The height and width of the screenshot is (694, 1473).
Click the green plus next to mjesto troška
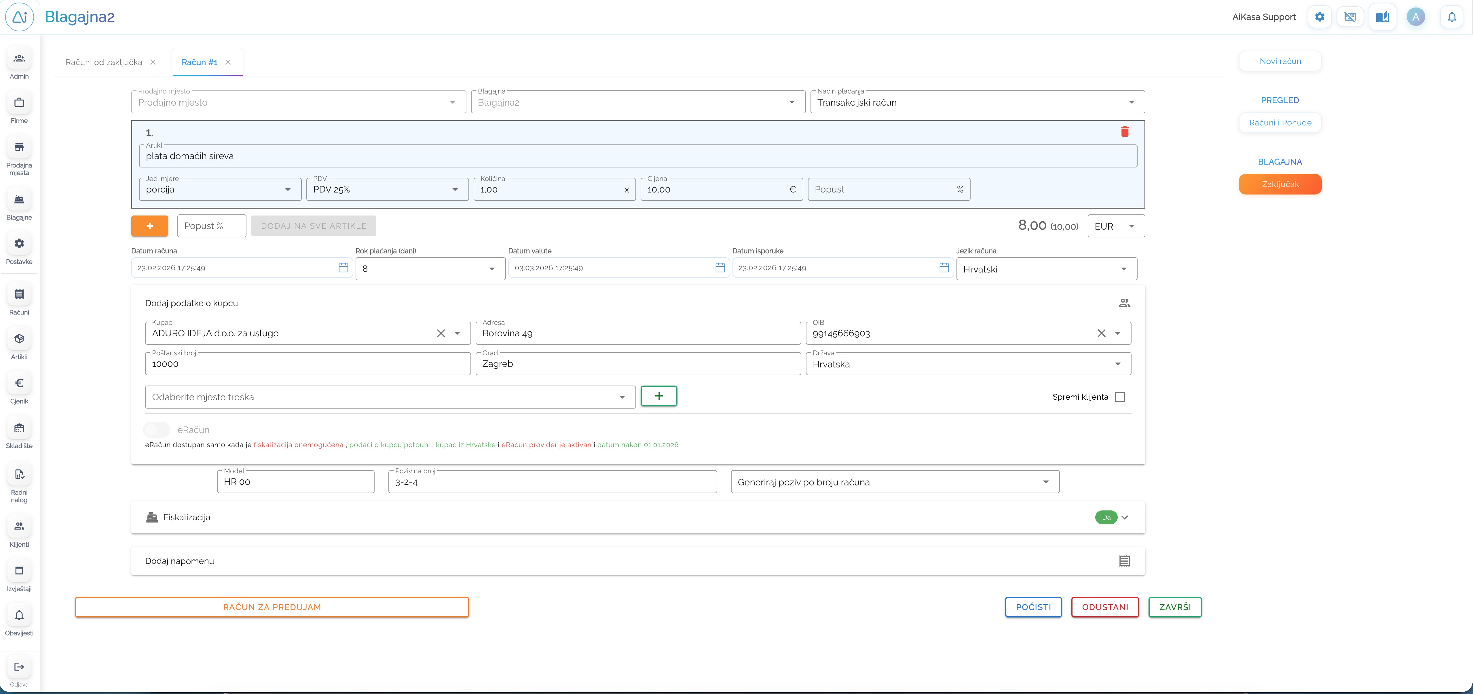(x=659, y=396)
